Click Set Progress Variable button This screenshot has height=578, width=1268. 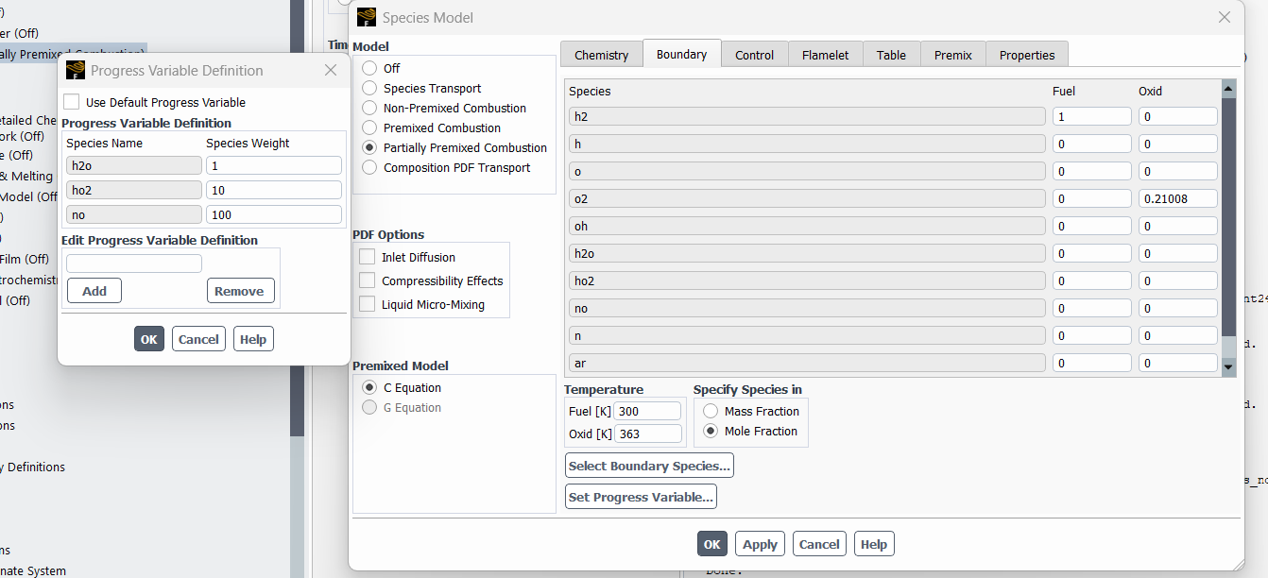click(641, 497)
